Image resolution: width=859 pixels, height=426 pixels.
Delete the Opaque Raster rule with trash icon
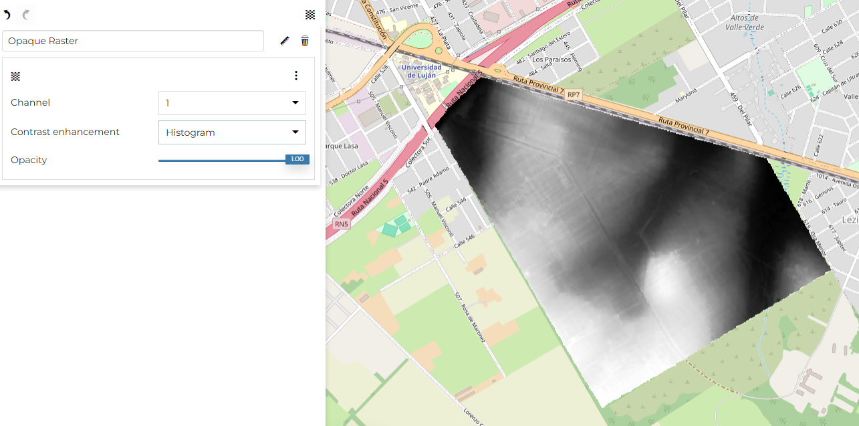(x=305, y=41)
